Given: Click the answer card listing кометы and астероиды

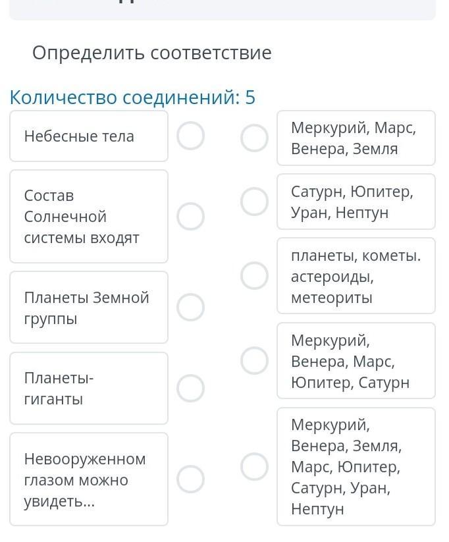Looking at the screenshot, I should 356,276.
